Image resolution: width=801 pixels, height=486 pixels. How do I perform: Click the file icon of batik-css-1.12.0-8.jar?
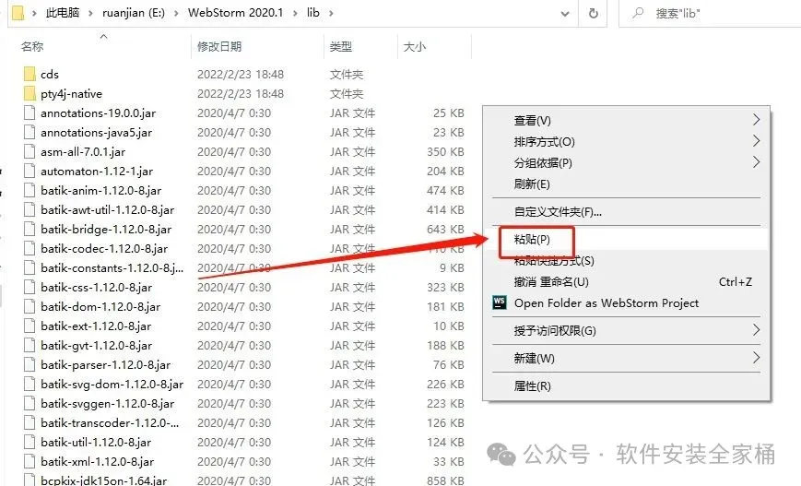(x=29, y=287)
